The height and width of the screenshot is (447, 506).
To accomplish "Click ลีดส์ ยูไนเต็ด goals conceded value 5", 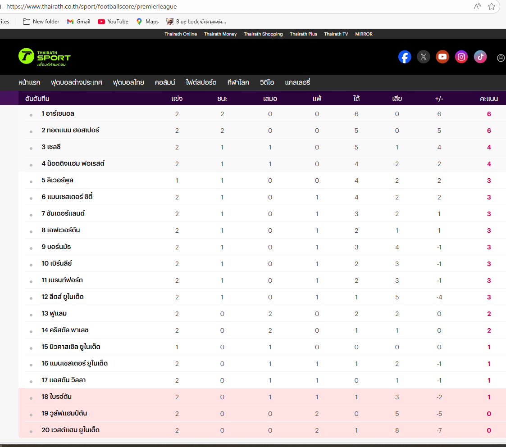I will coord(397,297).
